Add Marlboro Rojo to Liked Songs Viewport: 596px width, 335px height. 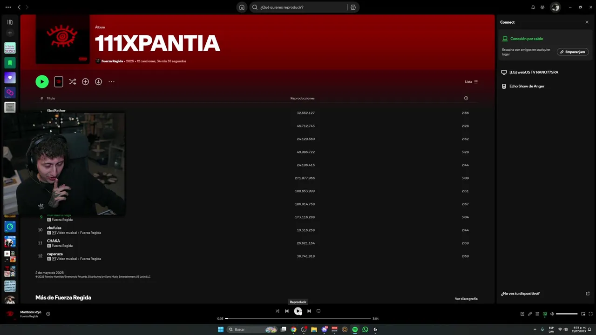pos(48,314)
